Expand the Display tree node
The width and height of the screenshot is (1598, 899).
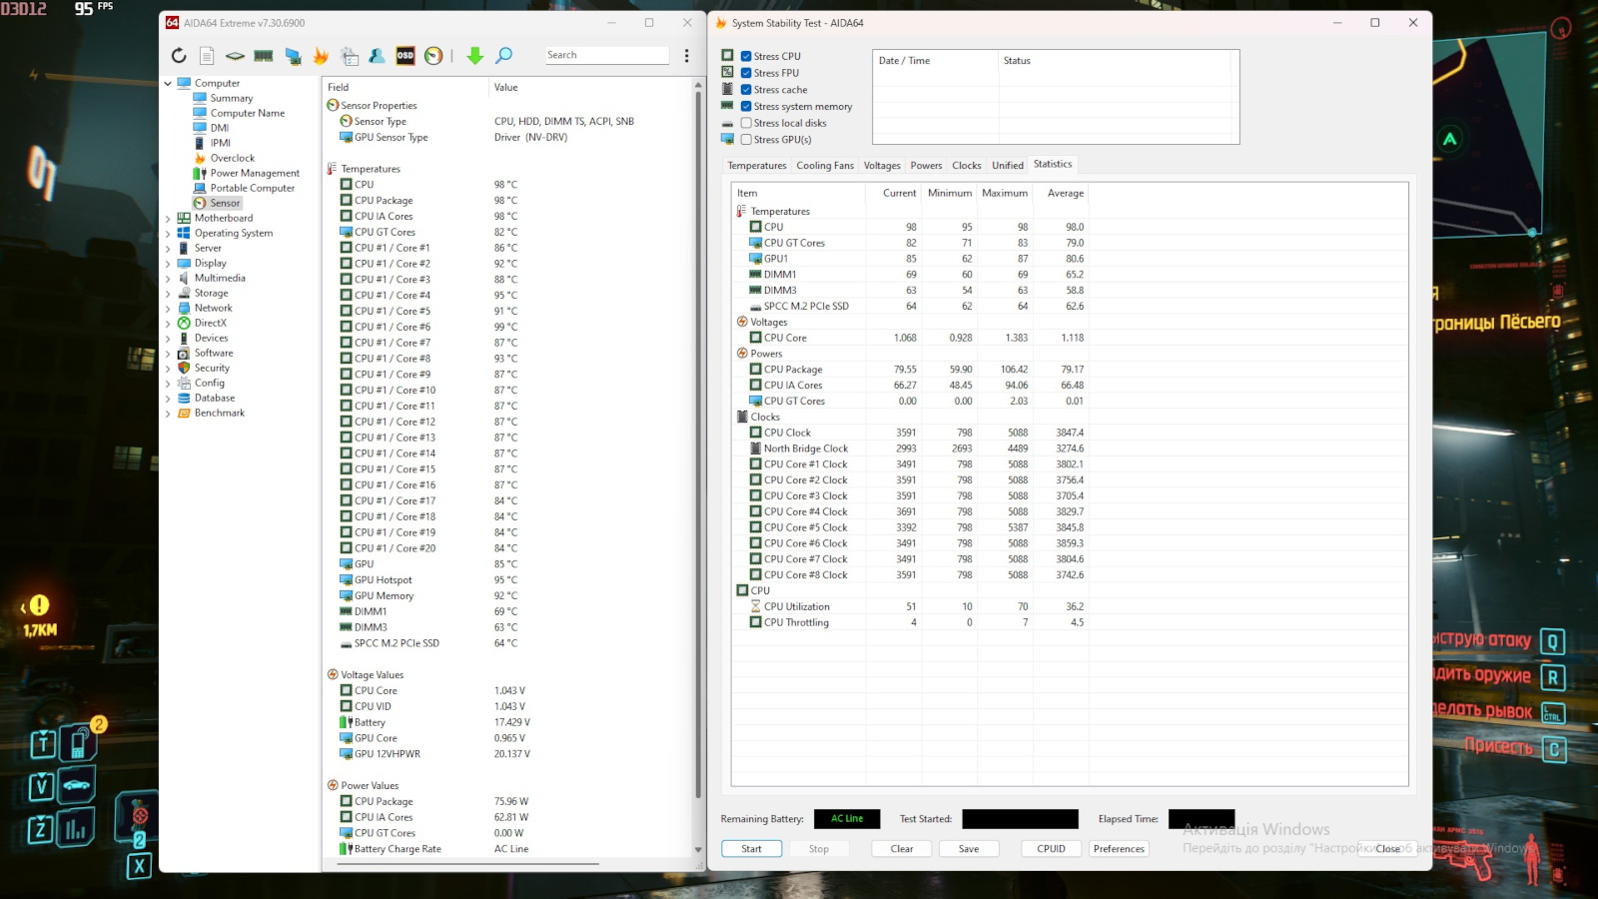(x=168, y=263)
